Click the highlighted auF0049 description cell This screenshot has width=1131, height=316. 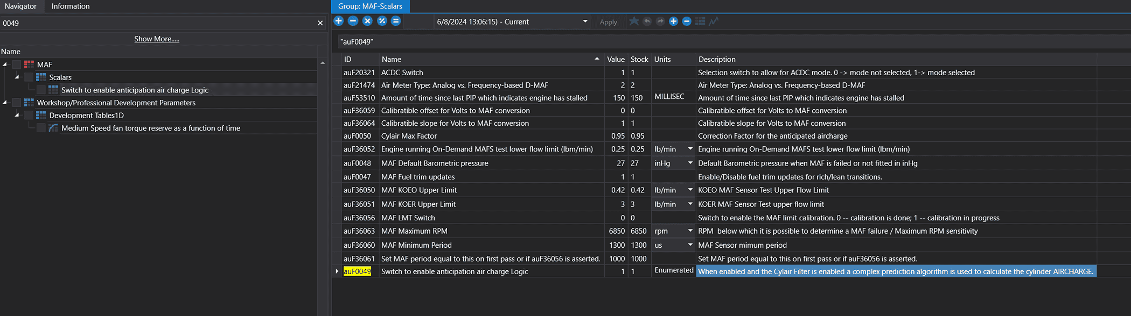(896, 271)
